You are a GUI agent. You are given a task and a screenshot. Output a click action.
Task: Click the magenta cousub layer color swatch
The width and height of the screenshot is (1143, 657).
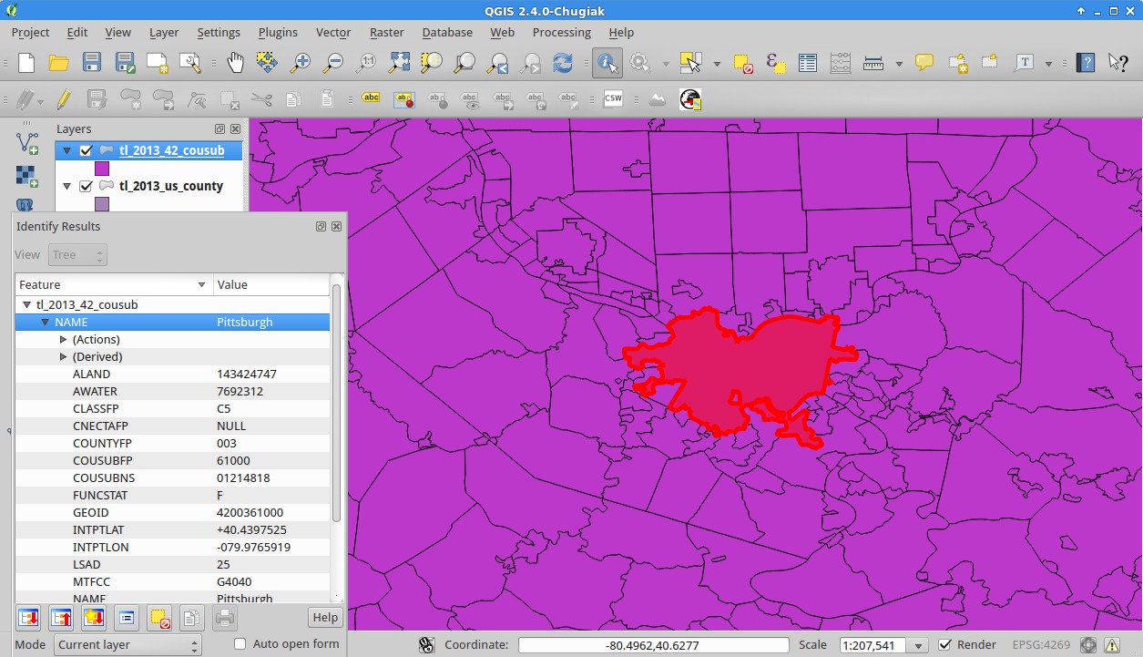pyautogui.click(x=102, y=169)
